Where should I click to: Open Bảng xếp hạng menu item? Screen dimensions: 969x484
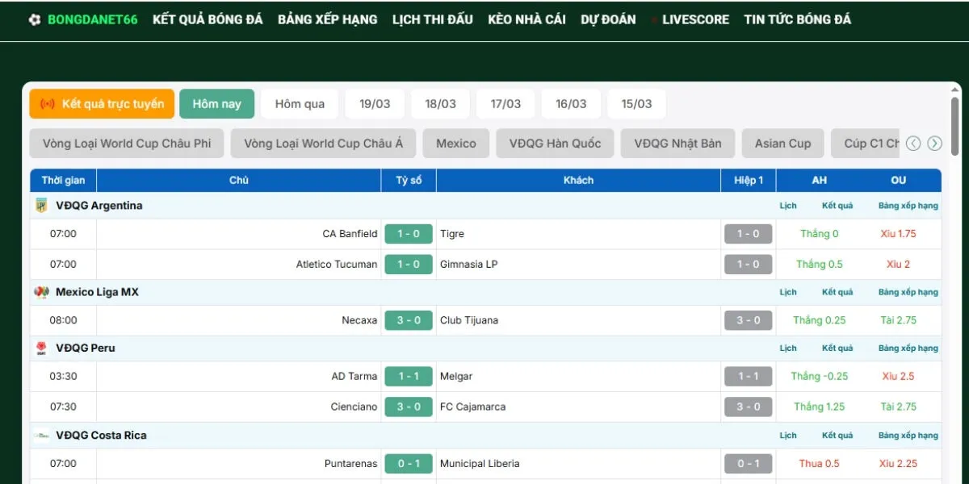point(327,19)
